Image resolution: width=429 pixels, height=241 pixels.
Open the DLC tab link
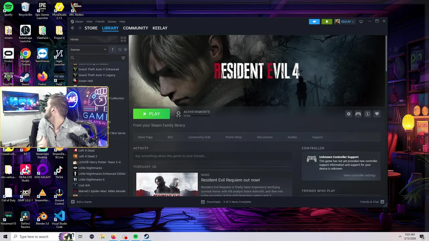click(x=170, y=137)
